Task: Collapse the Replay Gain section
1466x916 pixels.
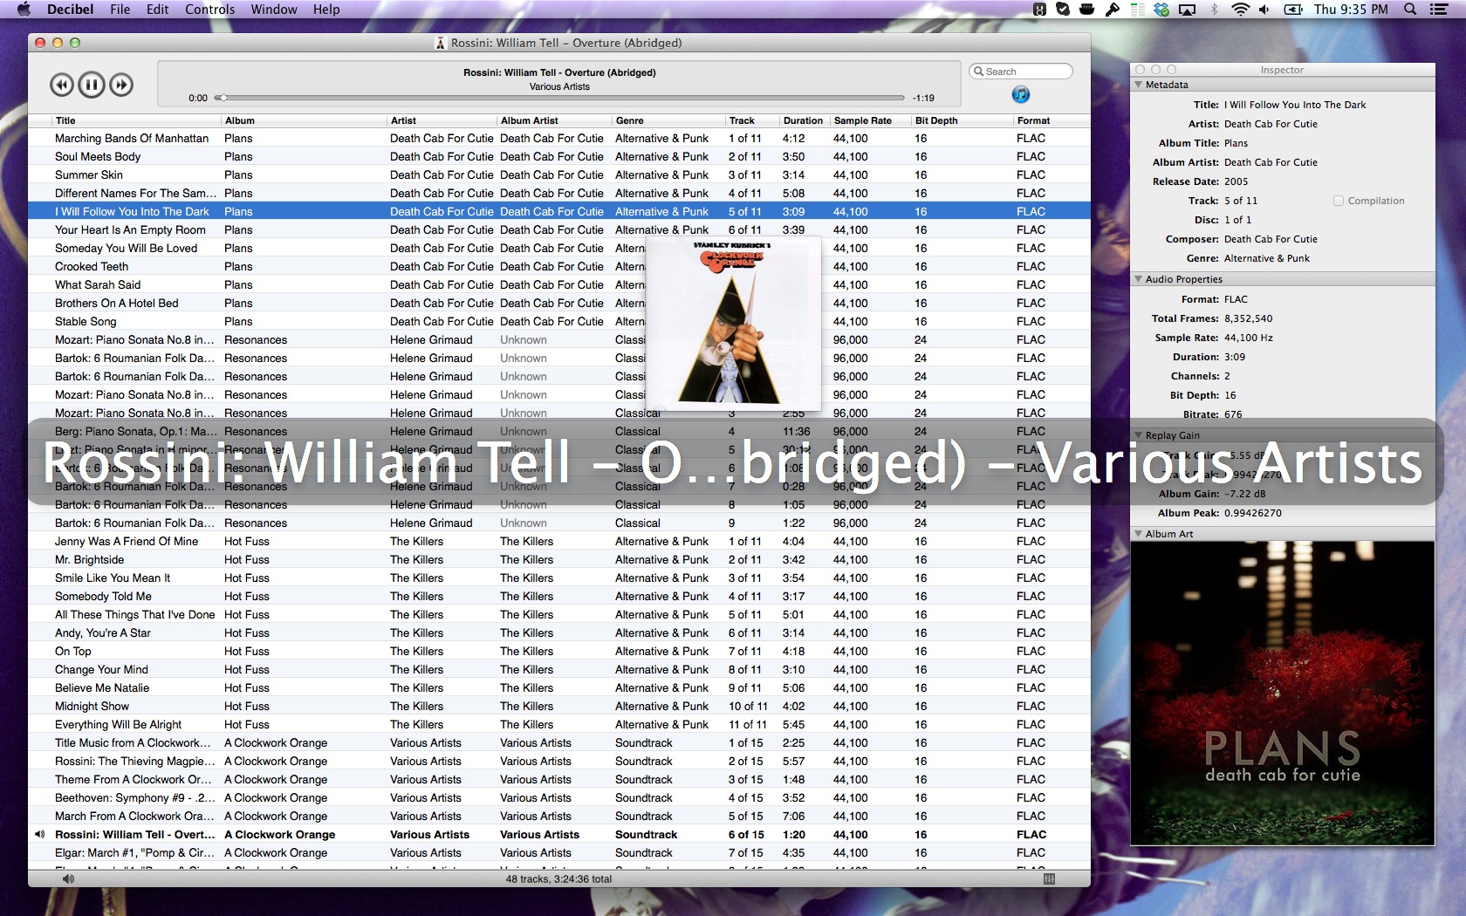Action: click(x=1139, y=435)
